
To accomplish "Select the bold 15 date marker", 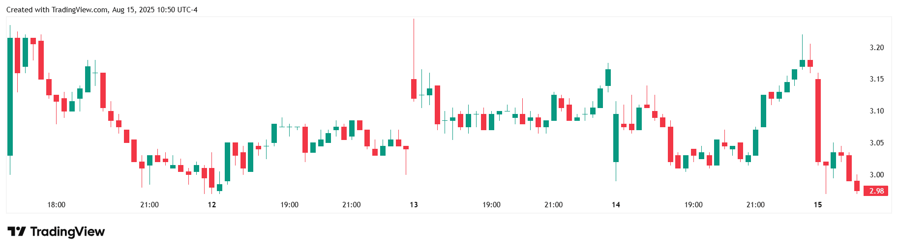I will coord(818,205).
